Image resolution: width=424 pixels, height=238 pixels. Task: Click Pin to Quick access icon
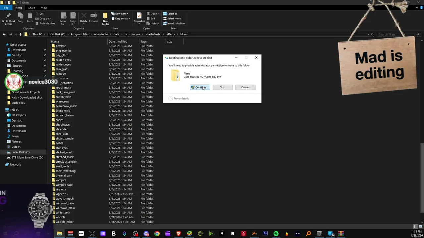(8, 19)
